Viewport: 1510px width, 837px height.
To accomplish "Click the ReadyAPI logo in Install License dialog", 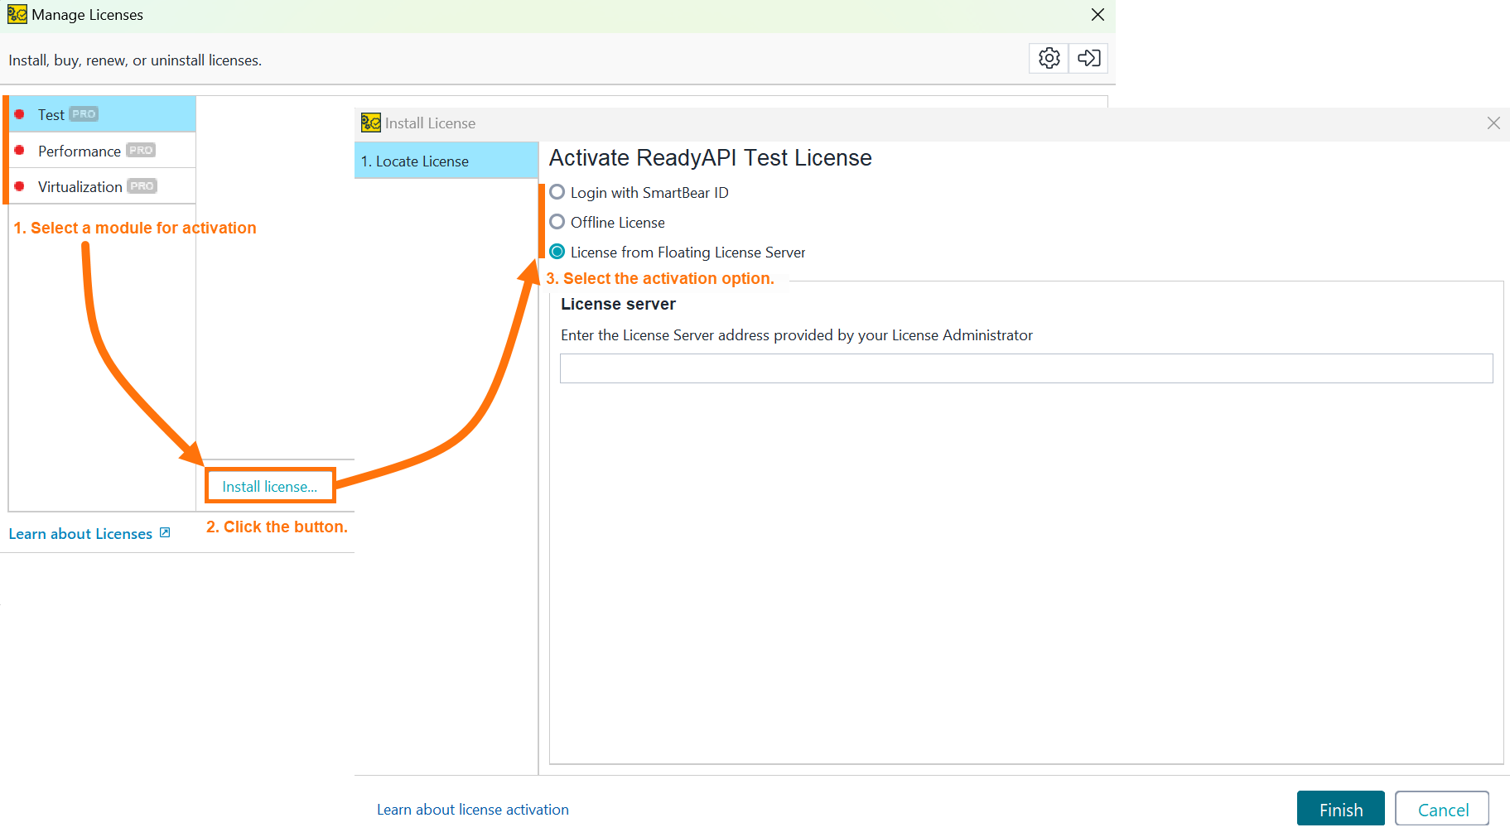I will (371, 123).
